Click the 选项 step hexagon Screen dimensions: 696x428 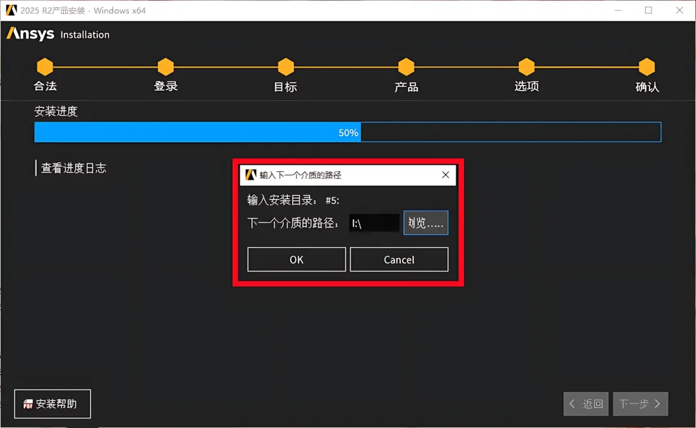click(x=527, y=67)
